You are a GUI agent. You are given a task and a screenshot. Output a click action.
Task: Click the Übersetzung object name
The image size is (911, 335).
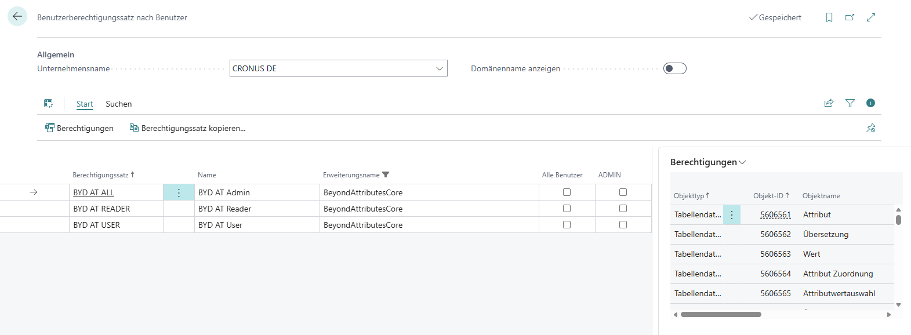coord(826,234)
